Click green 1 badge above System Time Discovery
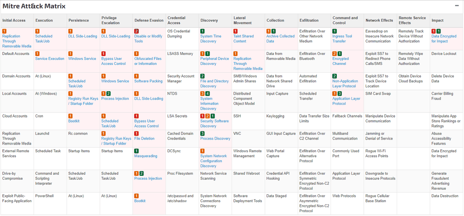Image resolution: width=464 pixels, height=216 pixels. click(202, 31)
